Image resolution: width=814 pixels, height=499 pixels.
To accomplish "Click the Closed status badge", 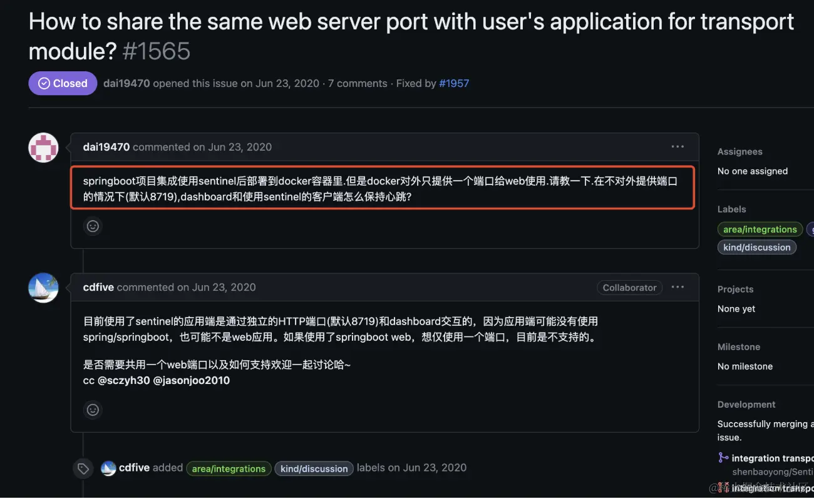I will [63, 83].
